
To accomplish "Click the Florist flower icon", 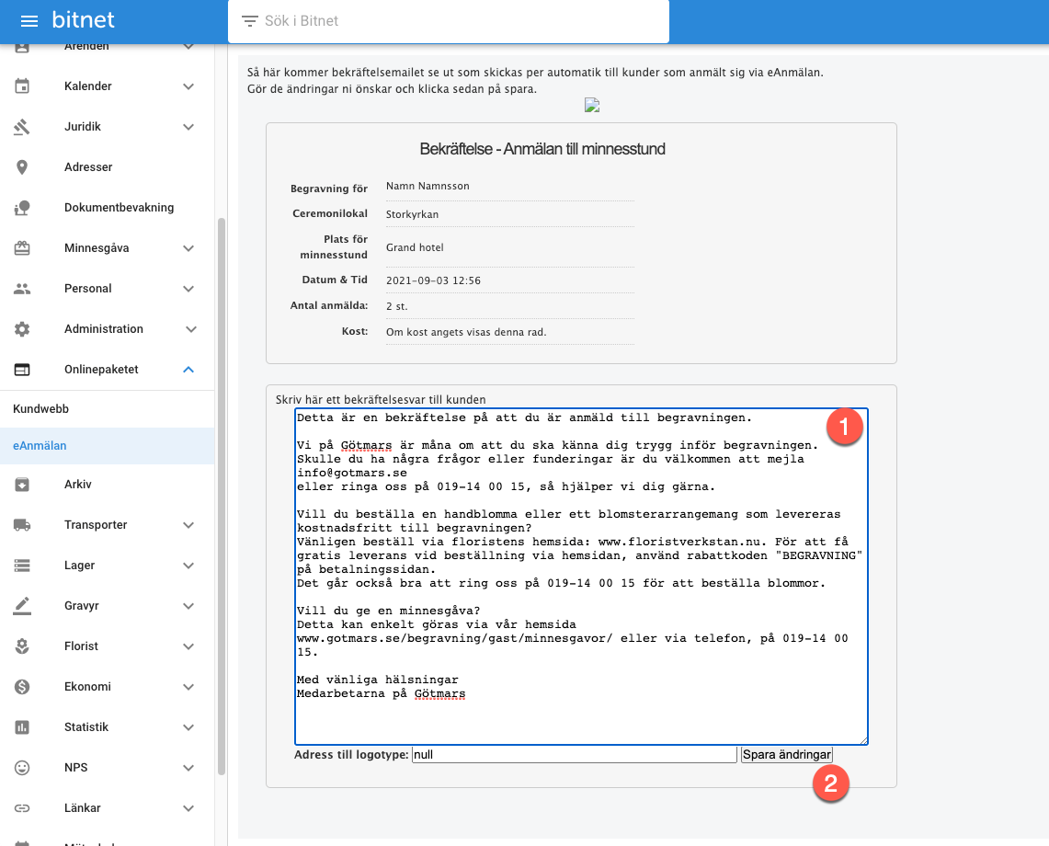I will point(22,646).
